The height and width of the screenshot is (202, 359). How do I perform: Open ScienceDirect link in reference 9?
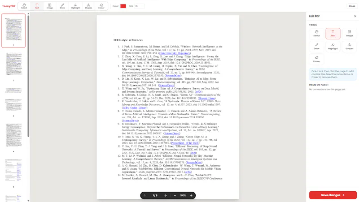[172, 133]
